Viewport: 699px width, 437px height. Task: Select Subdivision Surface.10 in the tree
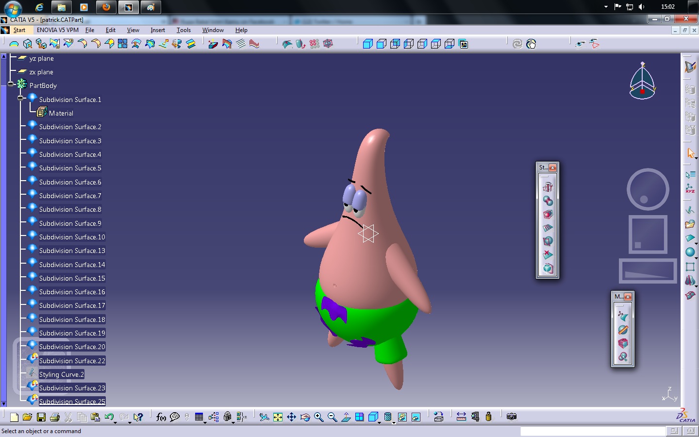coord(72,237)
